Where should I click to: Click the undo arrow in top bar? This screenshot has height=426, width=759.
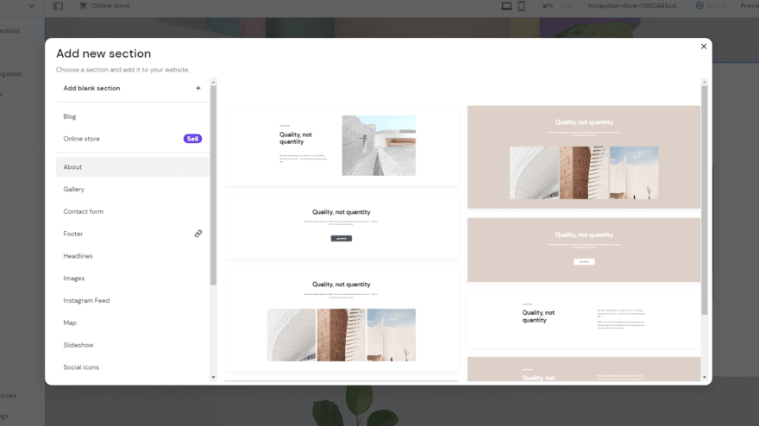tap(548, 6)
